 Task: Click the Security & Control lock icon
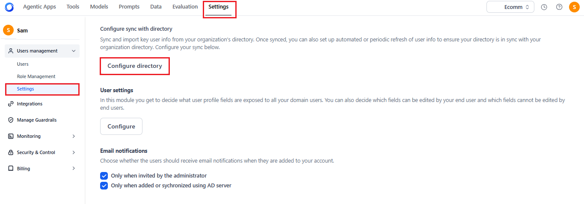pyautogui.click(x=11, y=152)
